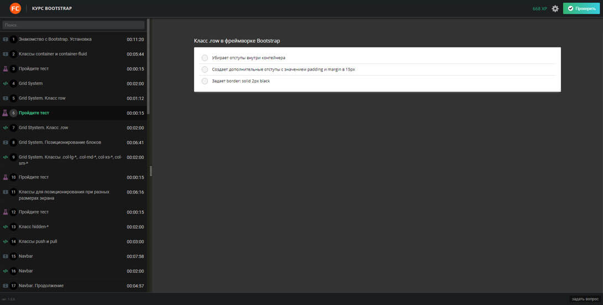The height and width of the screenshot is (305, 603).
Task: Open lesson 'Navbar. Продолжение'
Action: click(x=41, y=286)
